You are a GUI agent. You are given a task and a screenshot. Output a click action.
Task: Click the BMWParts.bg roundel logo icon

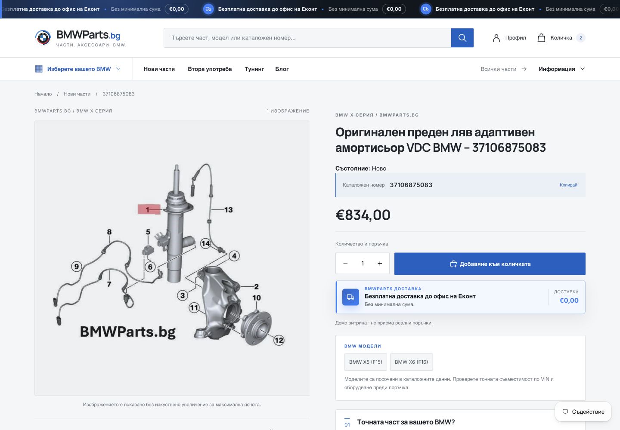(43, 38)
